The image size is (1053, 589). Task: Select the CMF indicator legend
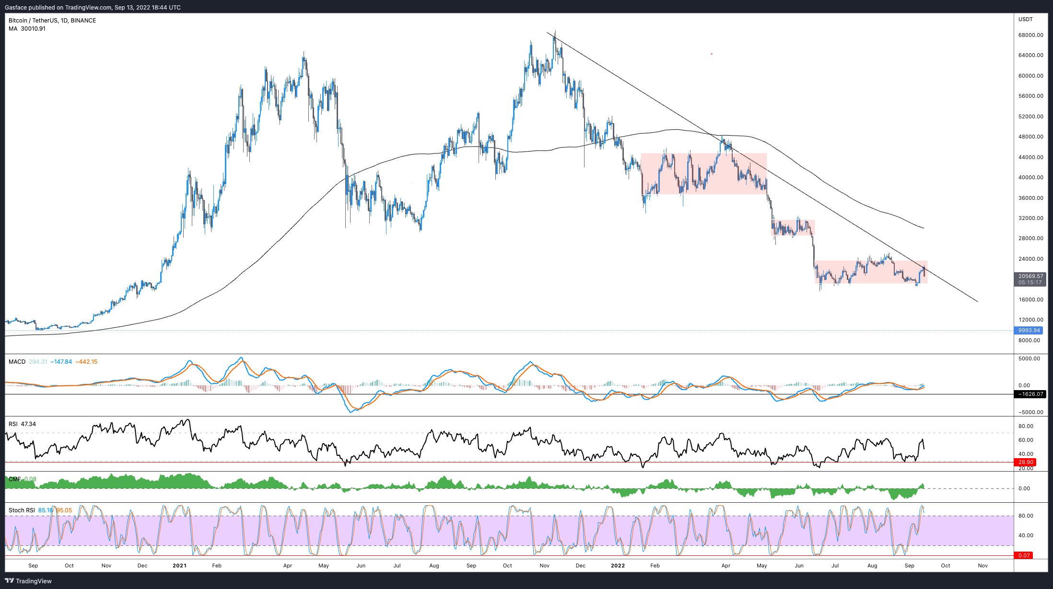coord(14,479)
